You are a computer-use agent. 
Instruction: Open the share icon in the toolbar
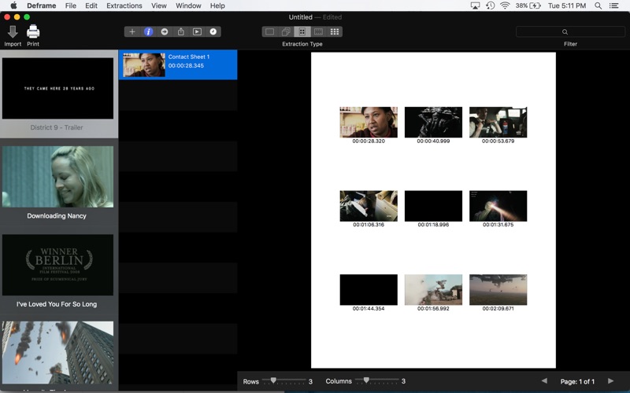coord(180,32)
